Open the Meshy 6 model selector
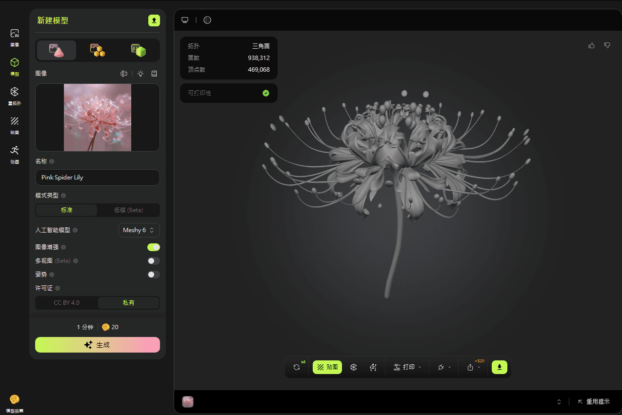Image resolution: width=622 pixels, height=415 pixels. [x=139, y=230]
